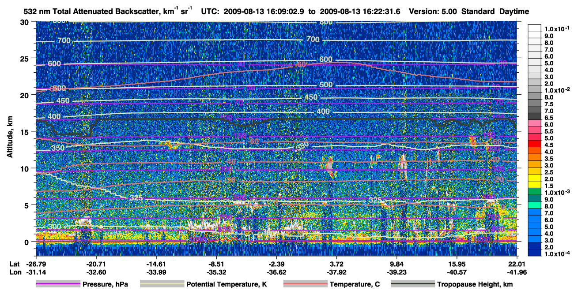
Task: Click latitude value '15.95'
Action: click(x=457, y=264)
